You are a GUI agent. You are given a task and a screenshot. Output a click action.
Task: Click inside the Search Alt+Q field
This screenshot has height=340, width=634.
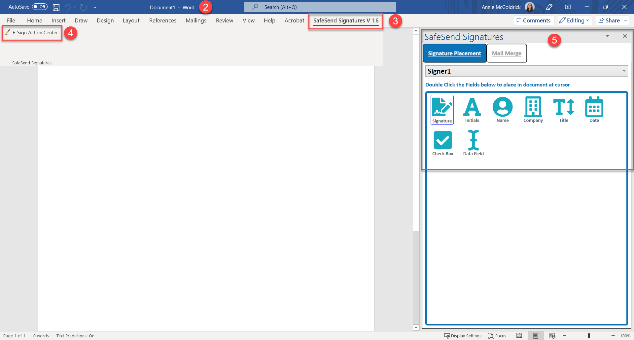[320, 7]
